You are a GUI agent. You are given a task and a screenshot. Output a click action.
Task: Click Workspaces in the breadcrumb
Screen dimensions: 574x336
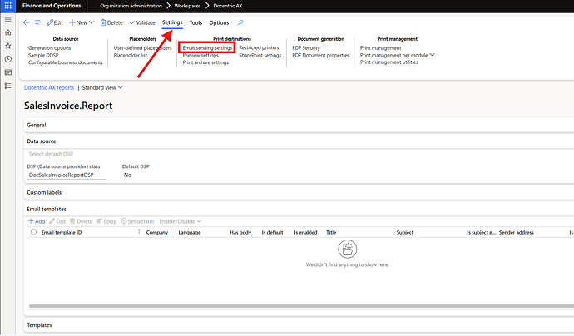187,6
